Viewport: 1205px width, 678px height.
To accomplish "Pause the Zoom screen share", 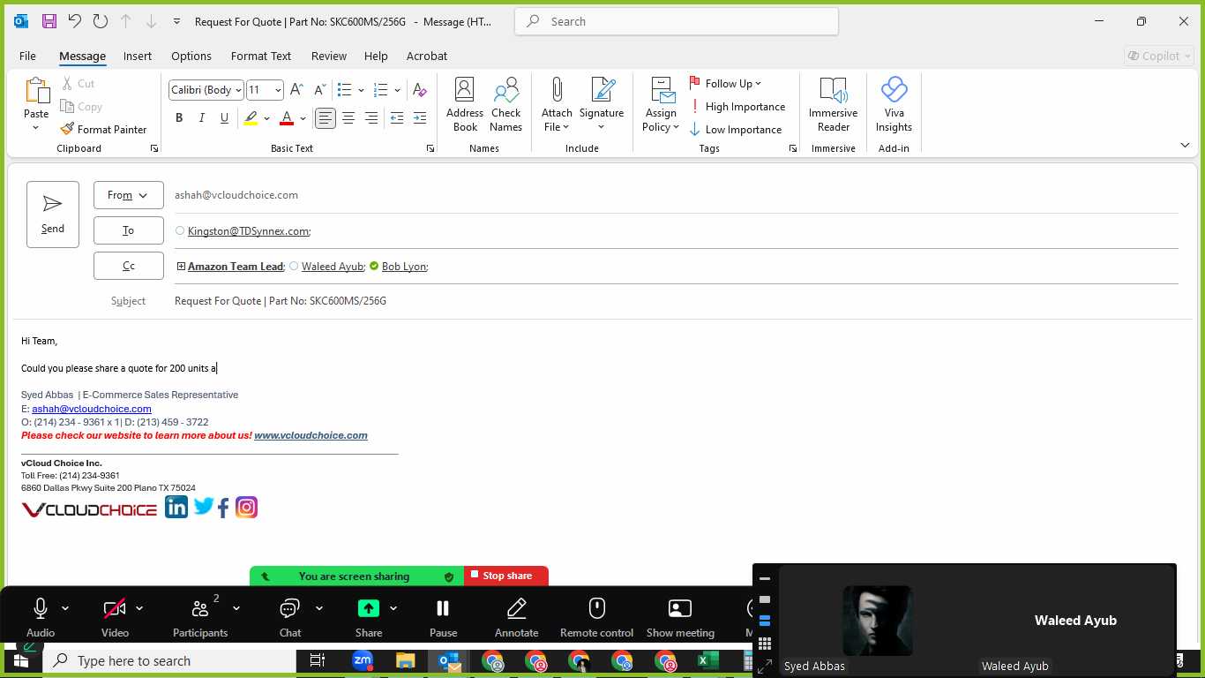I will (443, 617).
